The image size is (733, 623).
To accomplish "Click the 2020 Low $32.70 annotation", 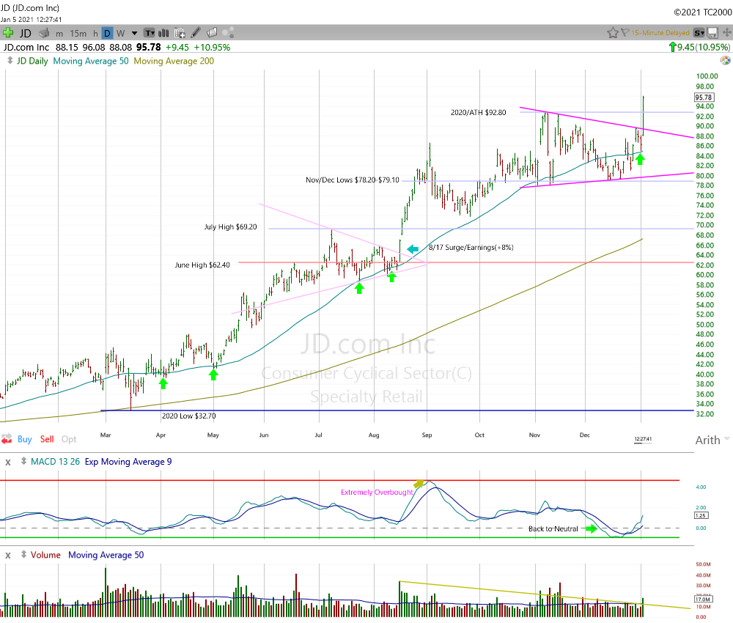I will click(189, 416).
